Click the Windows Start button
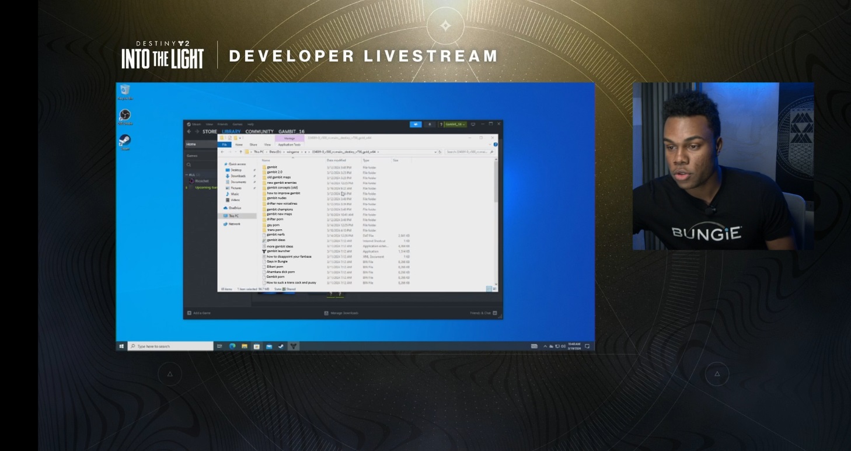 tap(121, 346)
